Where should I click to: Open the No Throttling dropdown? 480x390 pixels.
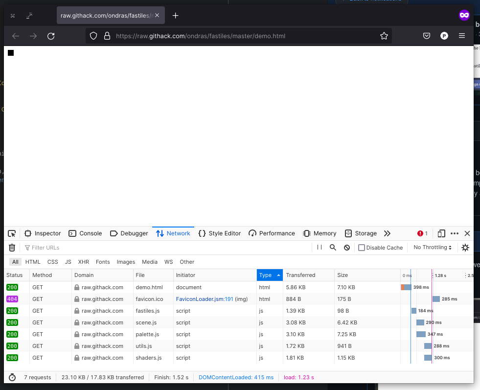(433, 248)
